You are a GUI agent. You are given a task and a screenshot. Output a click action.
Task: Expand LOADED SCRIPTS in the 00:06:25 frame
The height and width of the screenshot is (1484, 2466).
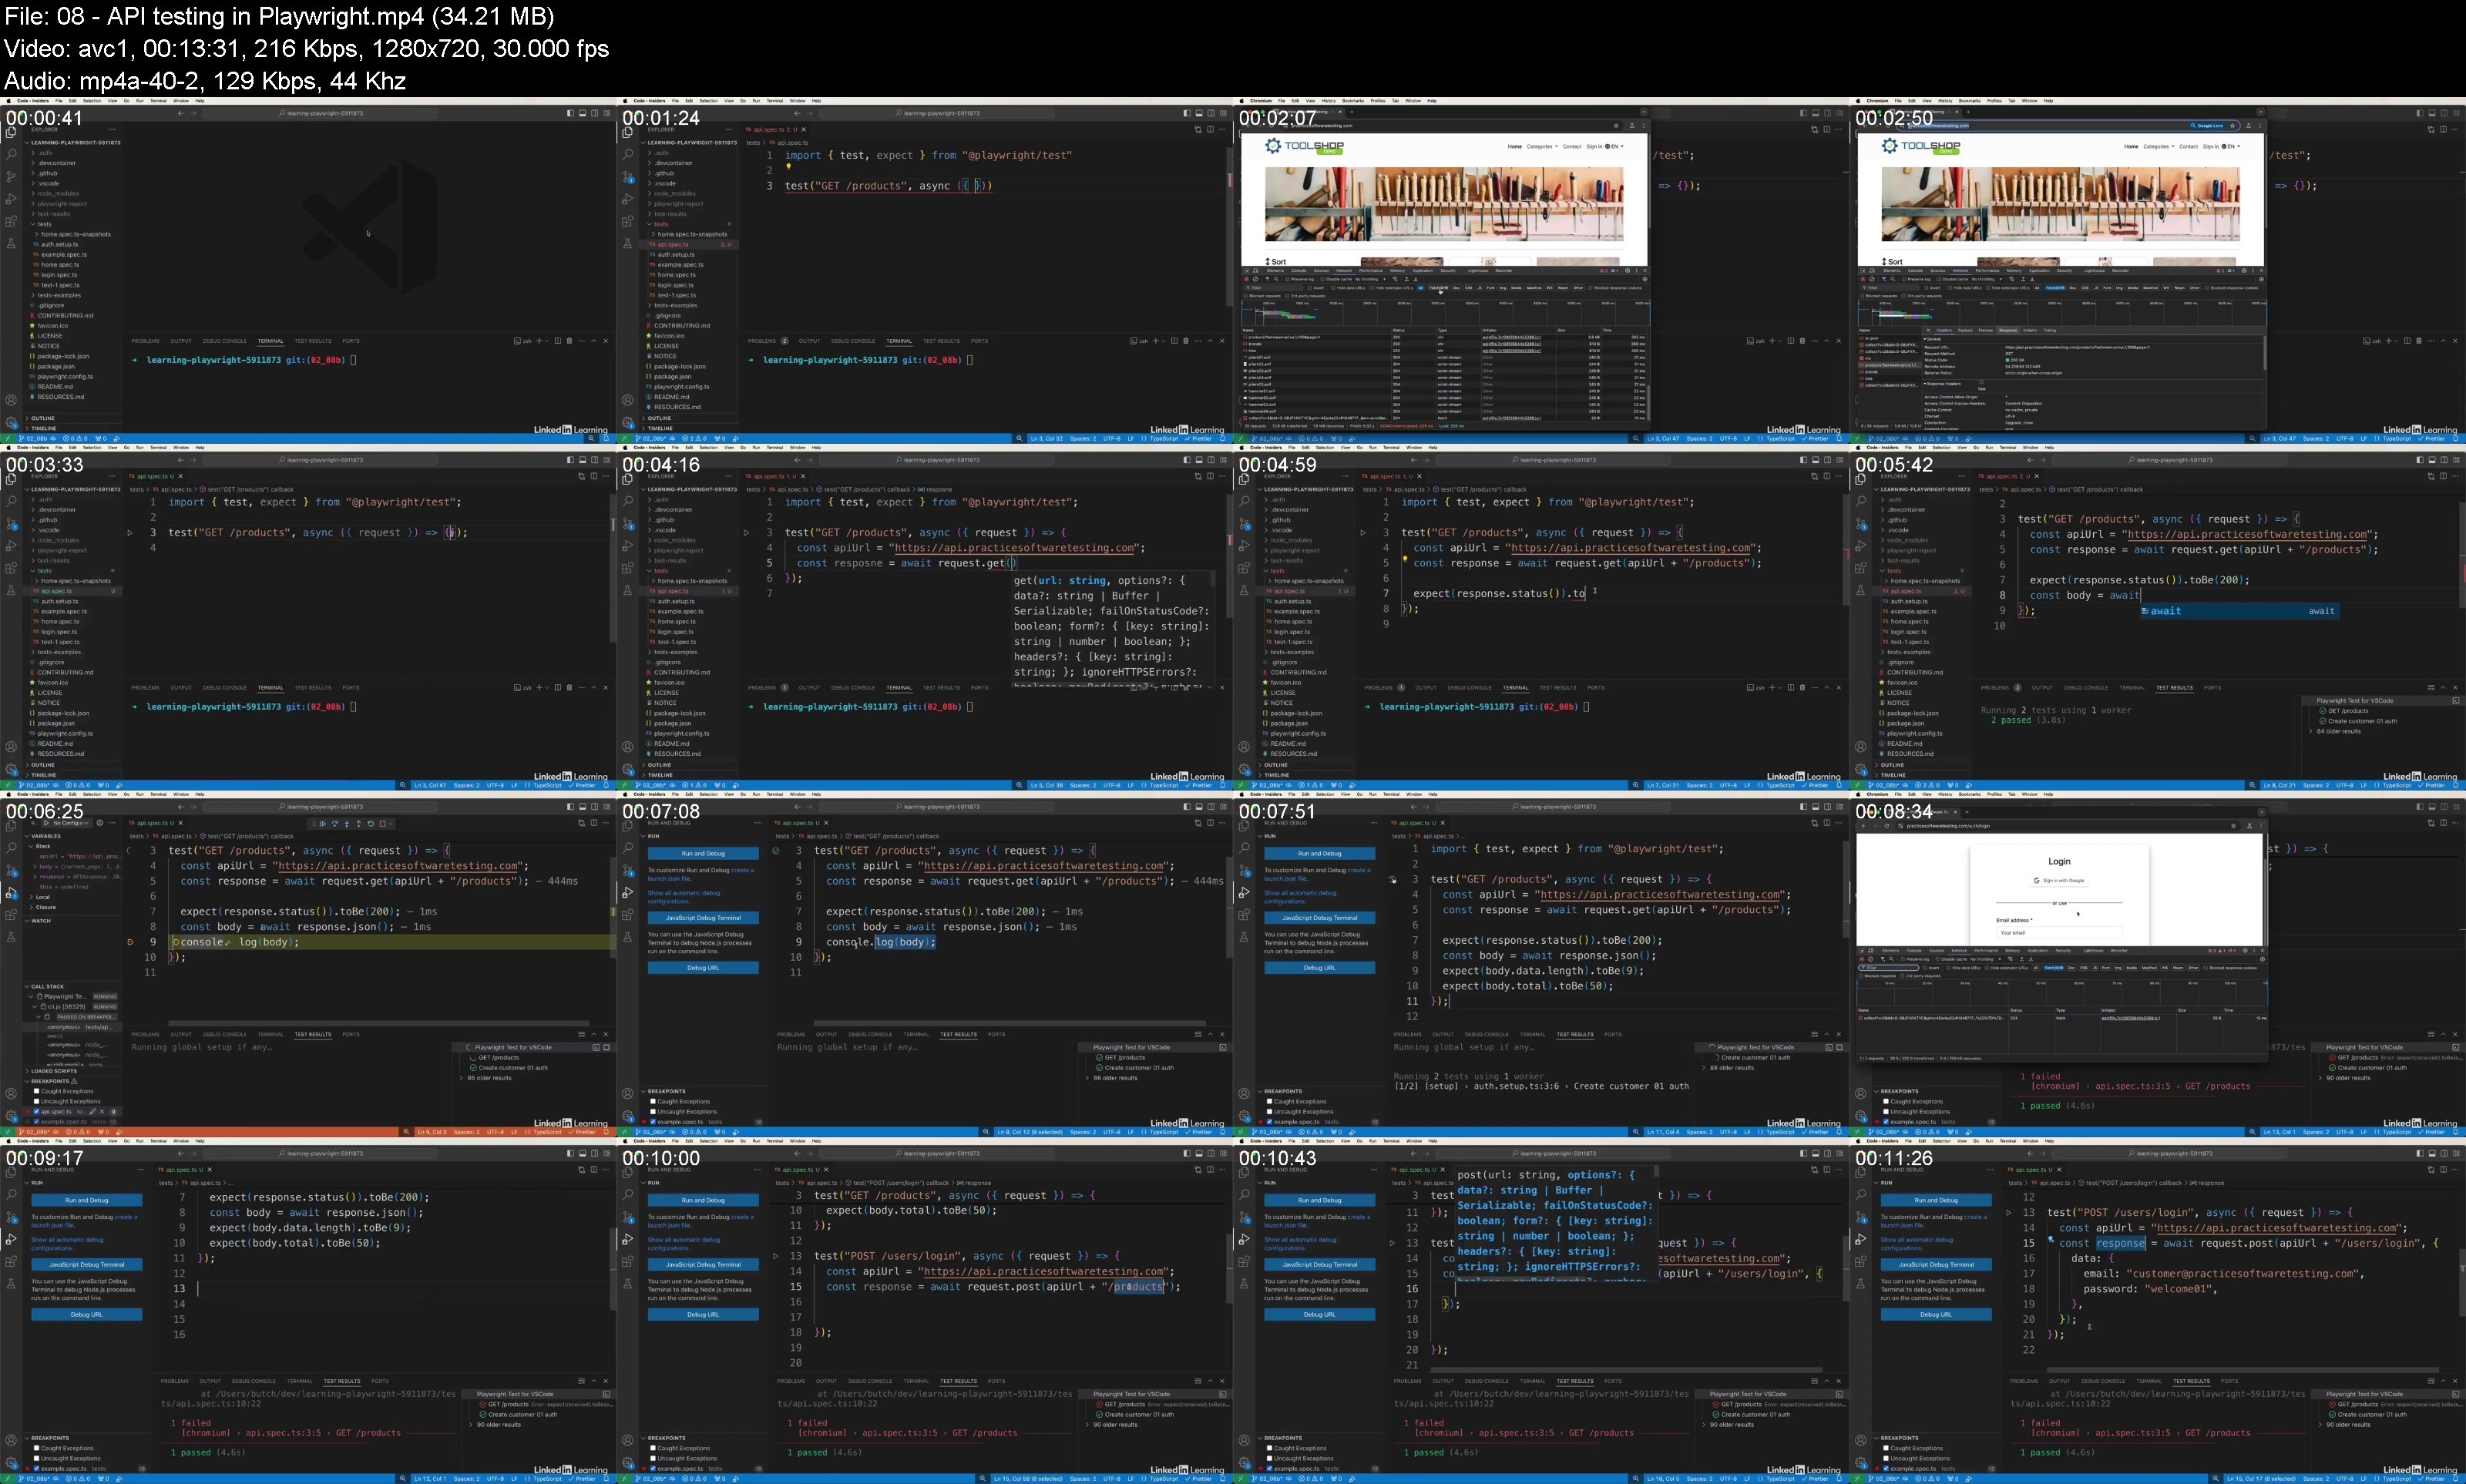point(51,1071)
